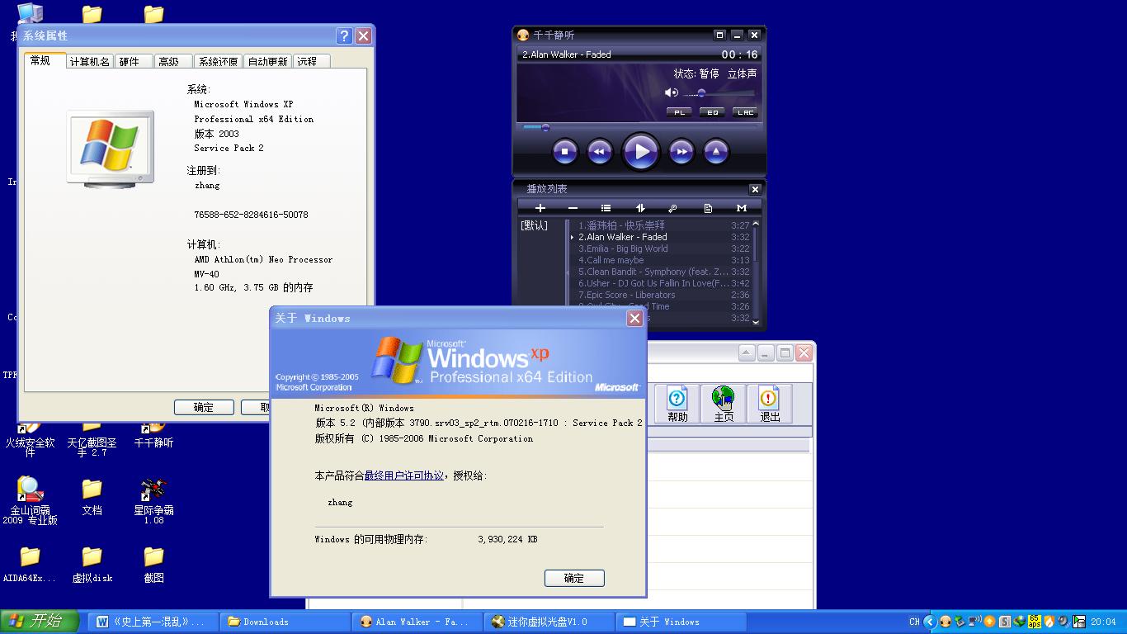Remove selected song from playlist

pos(573,208)
